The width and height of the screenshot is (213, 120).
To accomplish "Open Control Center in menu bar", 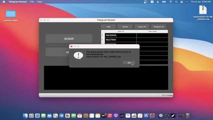I will click(182, 2).
